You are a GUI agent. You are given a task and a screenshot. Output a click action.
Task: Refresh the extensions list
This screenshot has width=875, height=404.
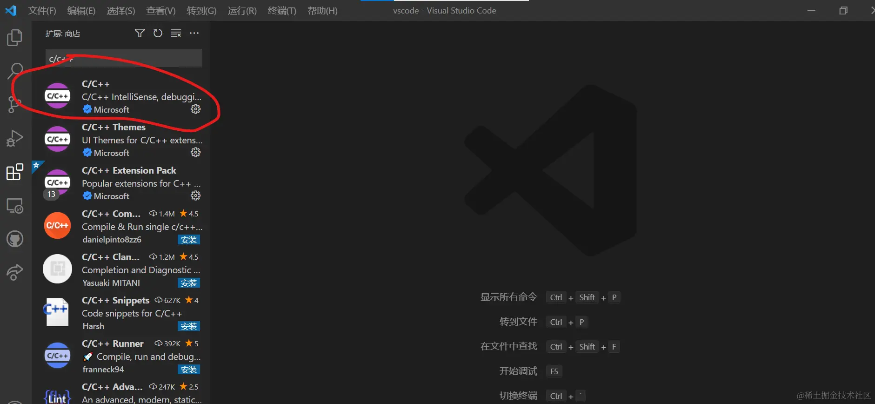(x=158, y=33)
